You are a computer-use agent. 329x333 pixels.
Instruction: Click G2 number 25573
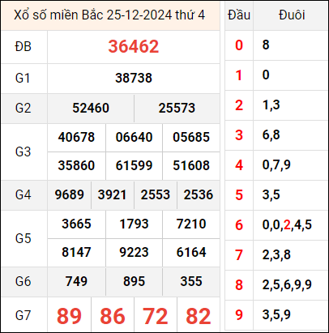click(x=177, y=108)
